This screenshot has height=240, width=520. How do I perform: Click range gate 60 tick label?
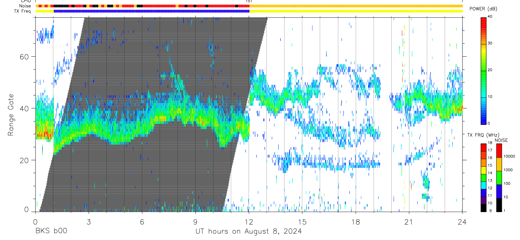[x=25, y=56]
